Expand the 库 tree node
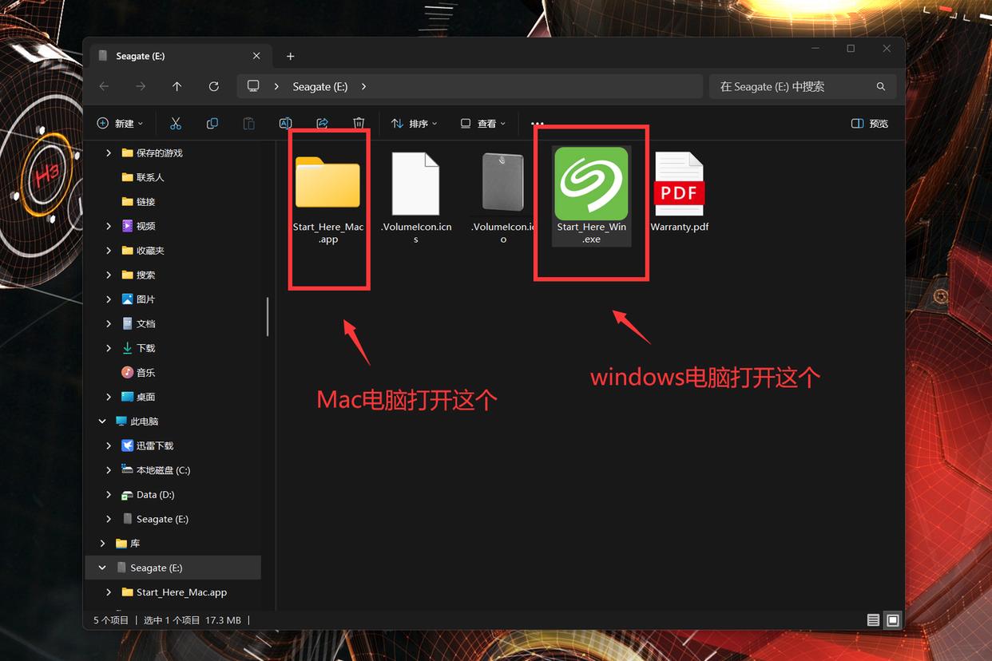Viewport: 992px width, 661px height. pyautogui.click(x=102, y=543)
